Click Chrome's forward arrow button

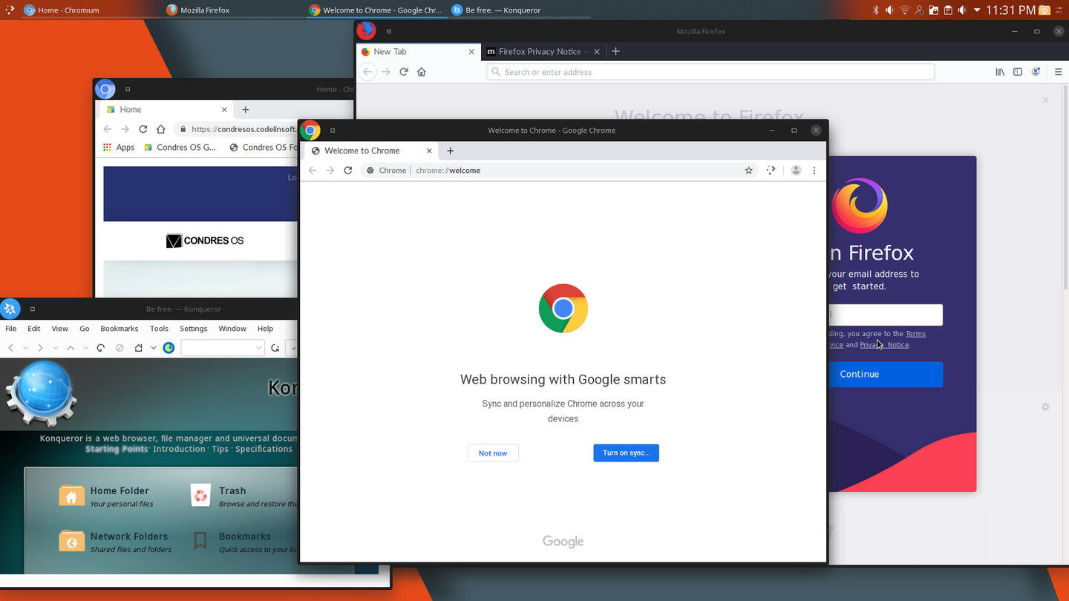point(330,171)
